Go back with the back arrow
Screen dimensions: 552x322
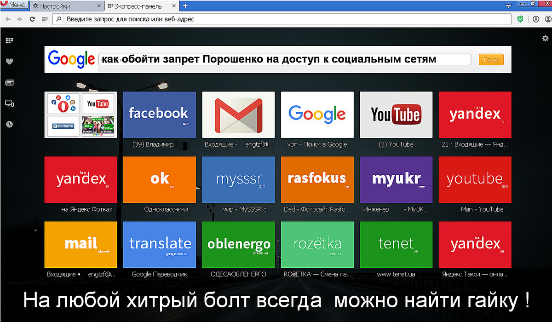point(8,19)
